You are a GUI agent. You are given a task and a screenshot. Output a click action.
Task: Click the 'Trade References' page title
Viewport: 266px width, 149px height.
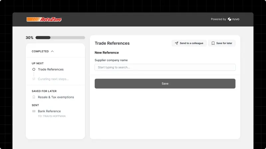click(x=112, y=43)
